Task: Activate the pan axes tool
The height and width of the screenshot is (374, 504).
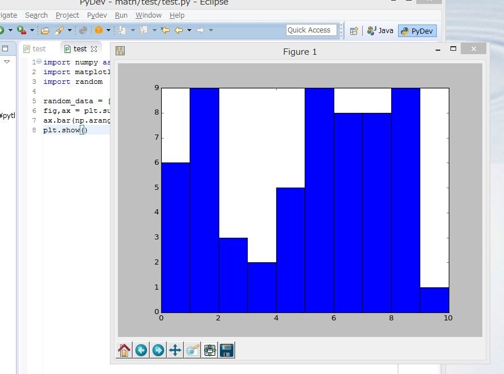Action: click(x=175, y=350)
